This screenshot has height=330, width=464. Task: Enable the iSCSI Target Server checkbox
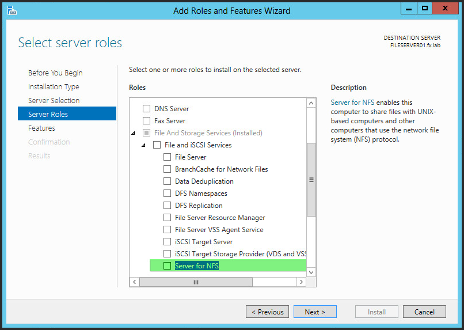167,242
